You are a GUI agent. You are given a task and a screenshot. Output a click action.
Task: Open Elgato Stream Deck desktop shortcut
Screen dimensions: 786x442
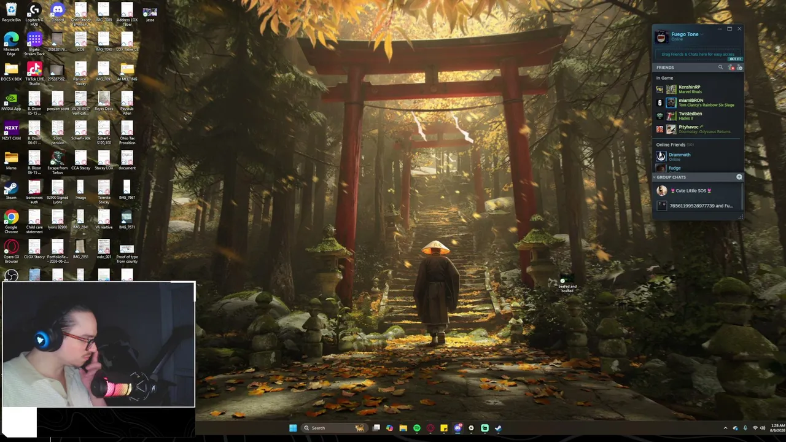click(x=34, y=44)
